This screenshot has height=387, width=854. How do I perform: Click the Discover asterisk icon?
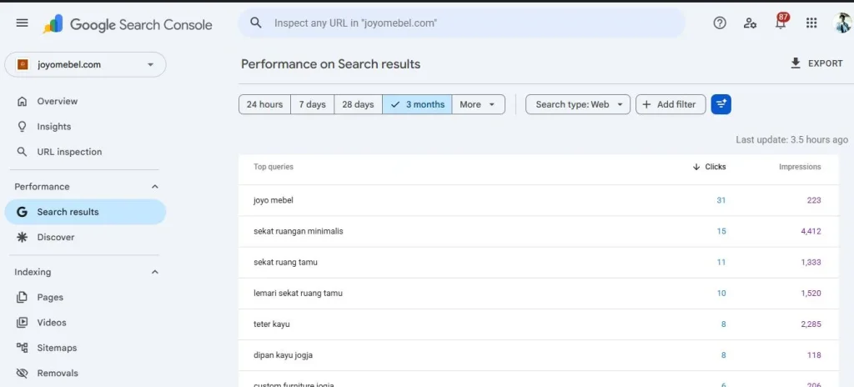coord(22,237)
